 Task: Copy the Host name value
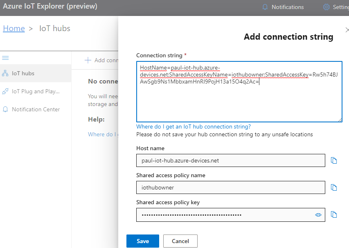coord(333,160)
